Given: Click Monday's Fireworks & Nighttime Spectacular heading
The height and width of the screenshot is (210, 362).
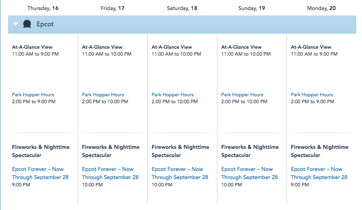Looking at the screenshot, I should (319, 151).
